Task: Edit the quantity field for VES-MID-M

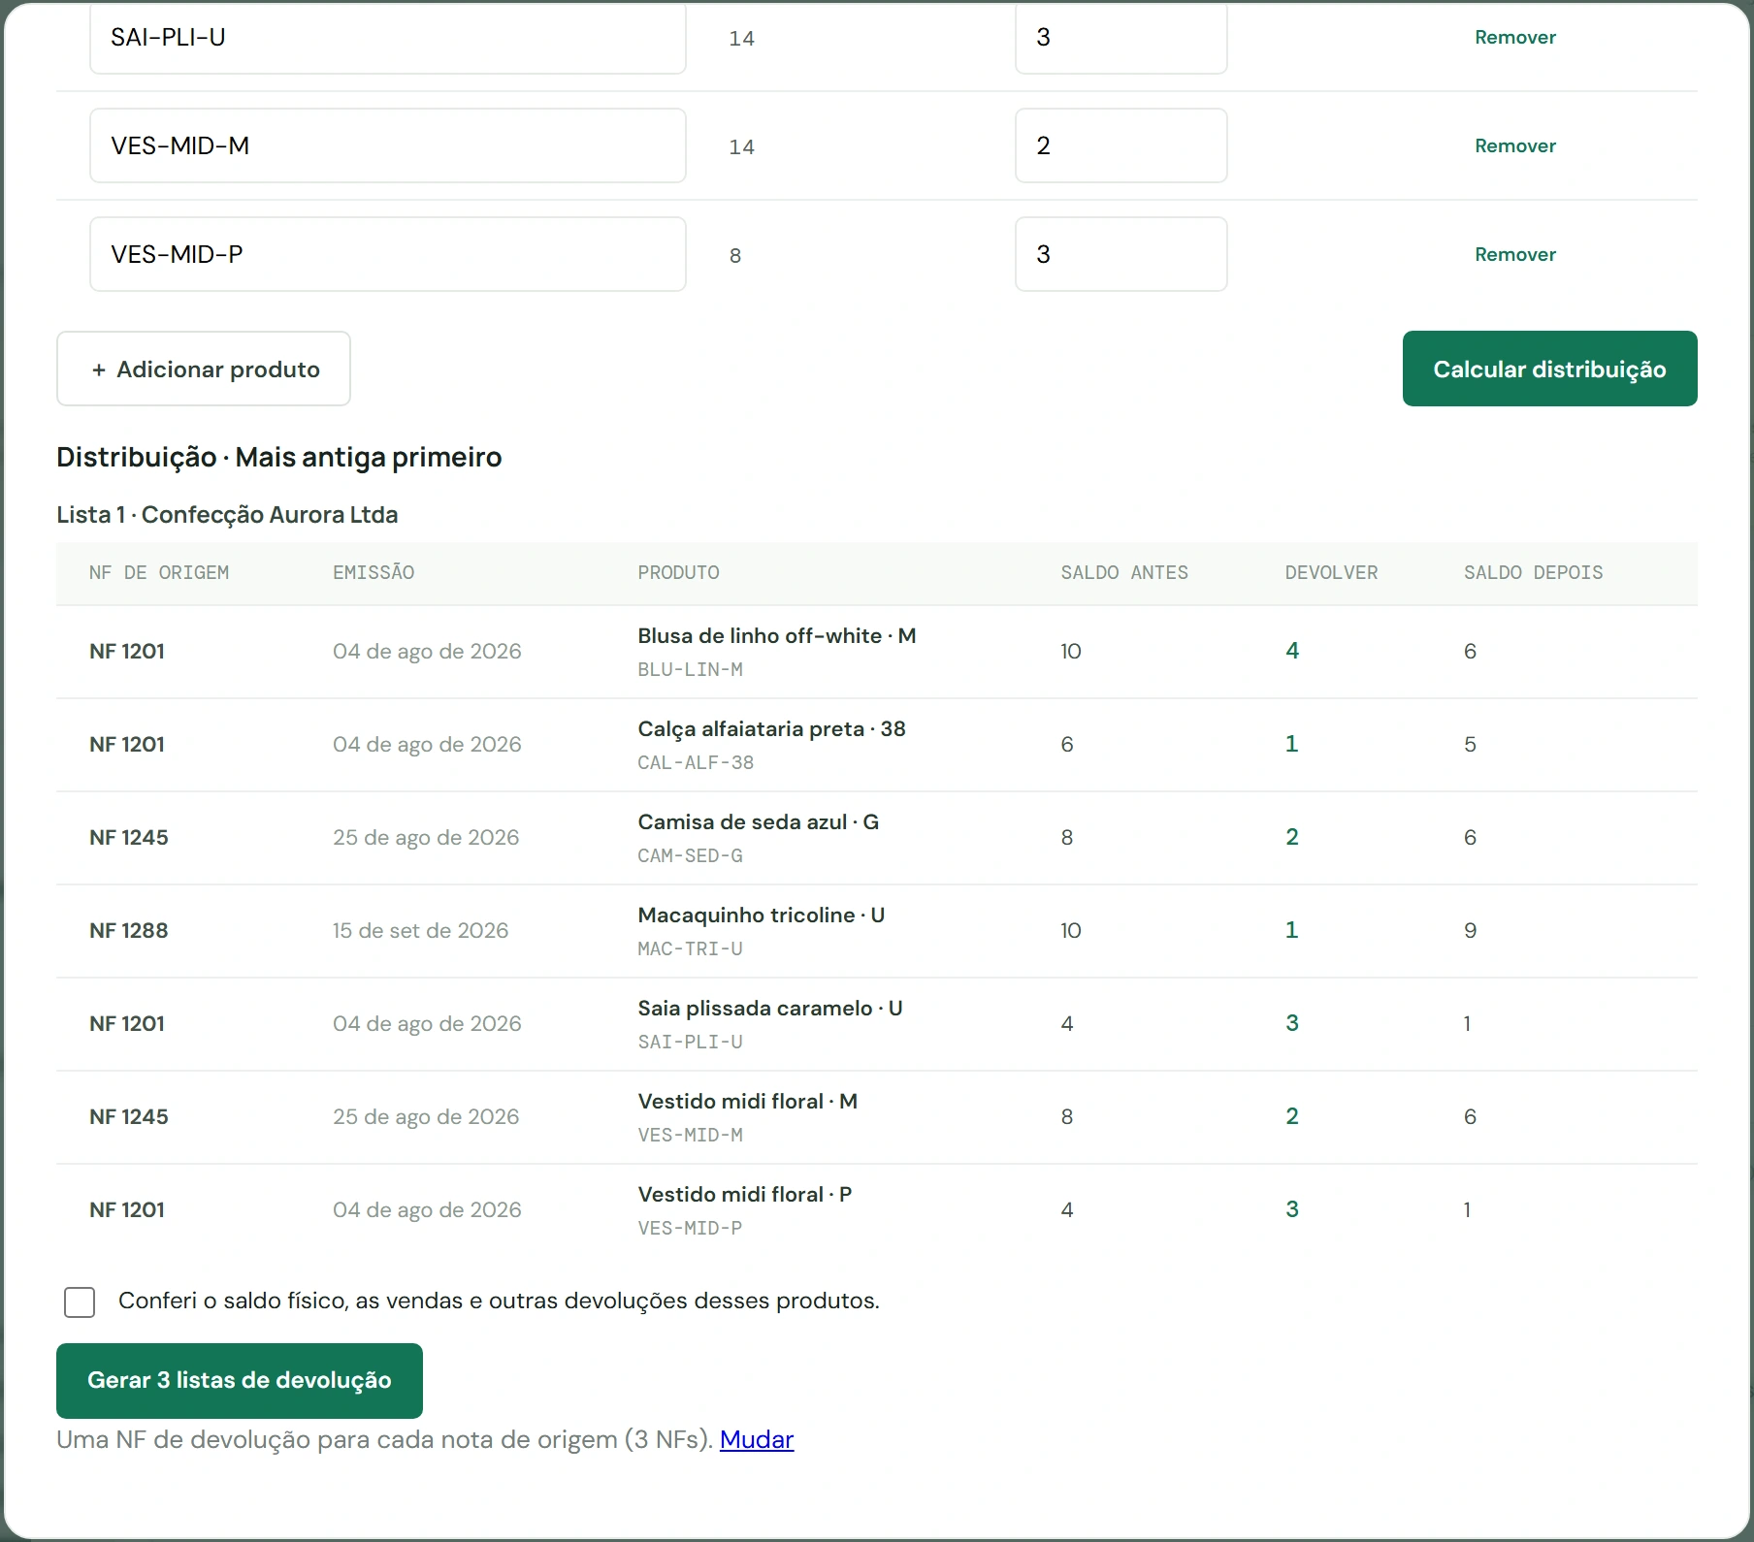Action: 1121,145
